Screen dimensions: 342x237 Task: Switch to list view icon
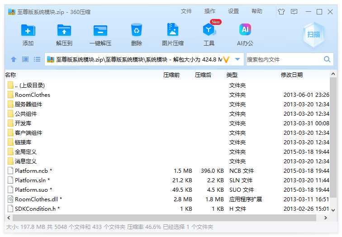tap(37, 59)
